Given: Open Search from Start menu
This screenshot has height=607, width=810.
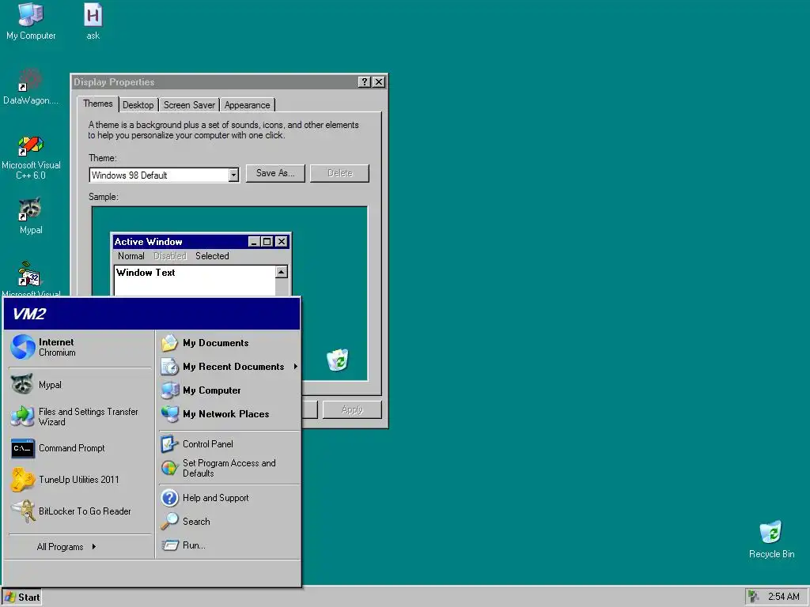Looking at the screenshot, I should tap(229, 522).
